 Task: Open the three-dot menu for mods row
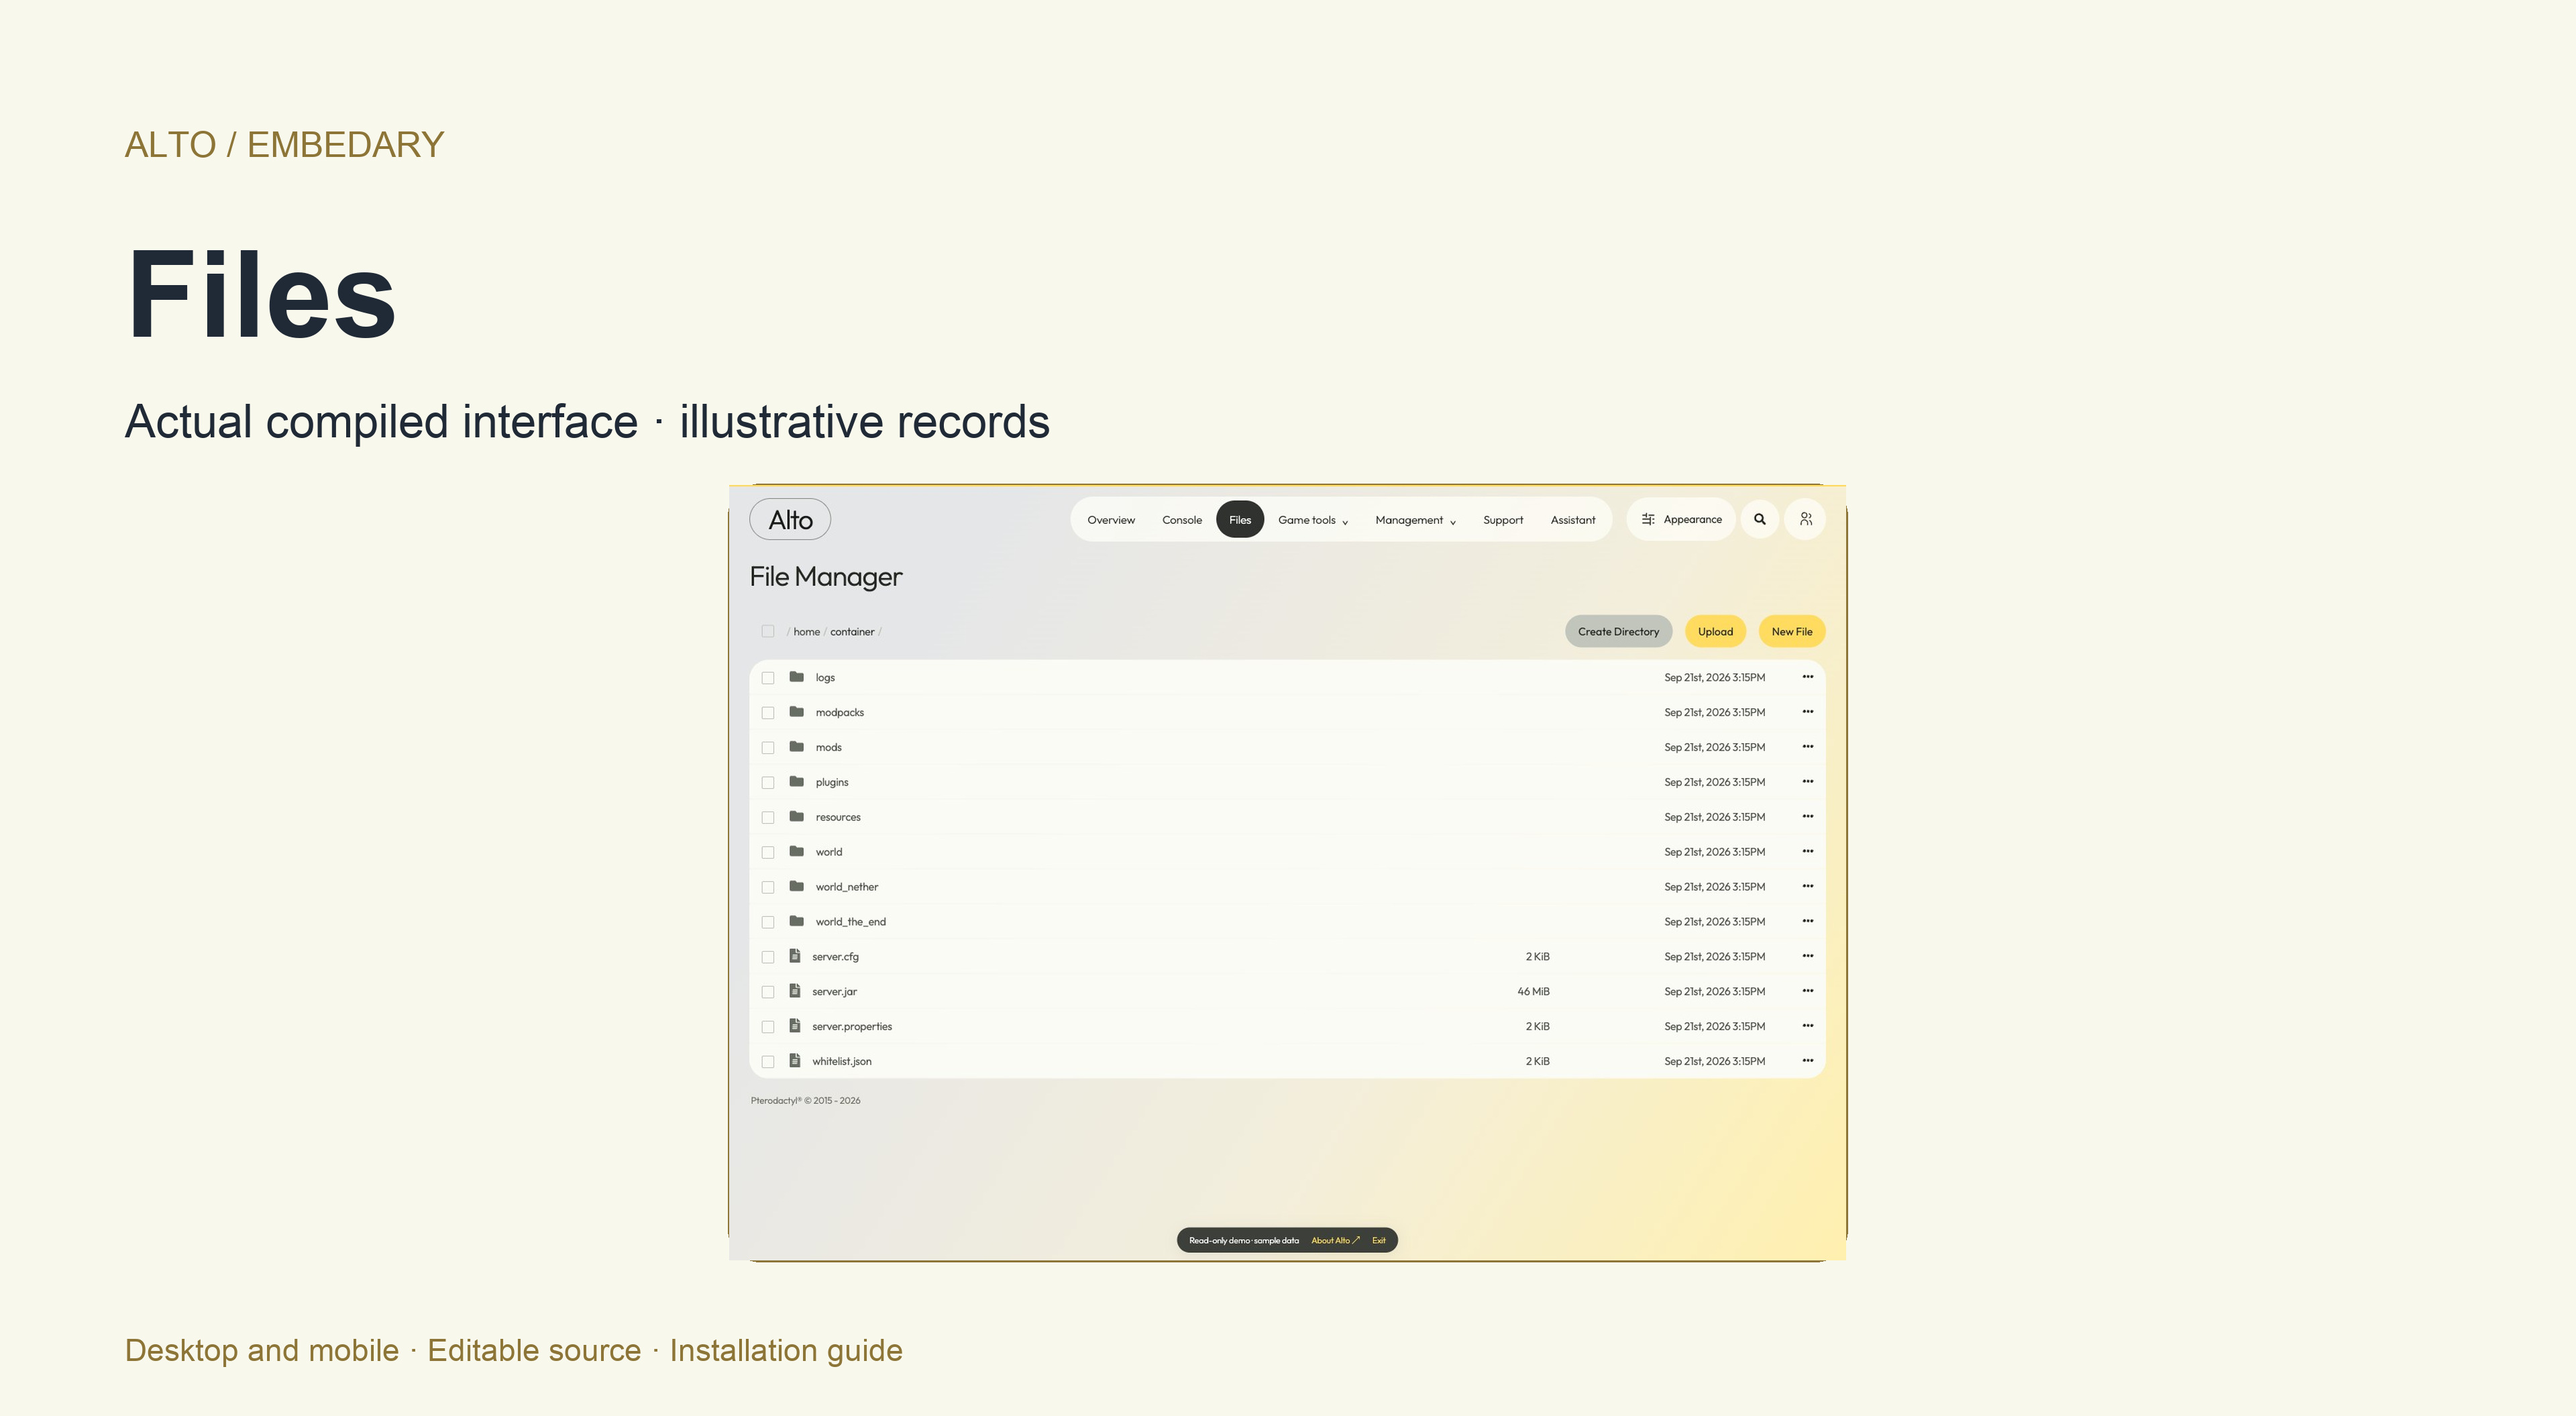[1807, 747]
